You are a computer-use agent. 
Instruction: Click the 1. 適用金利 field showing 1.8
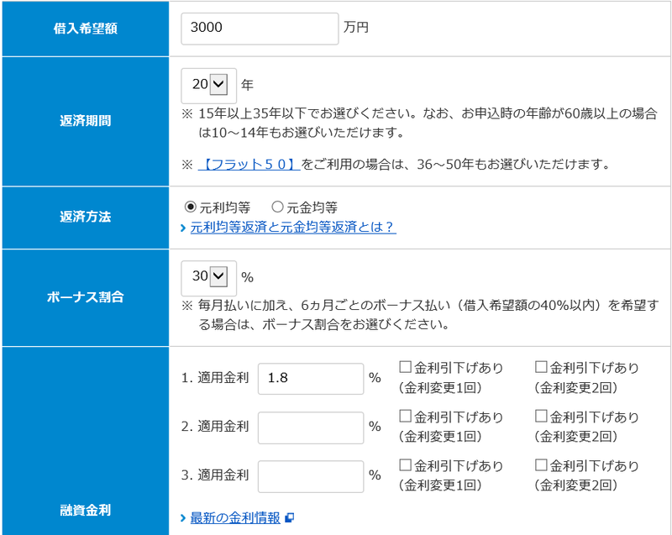311,379
